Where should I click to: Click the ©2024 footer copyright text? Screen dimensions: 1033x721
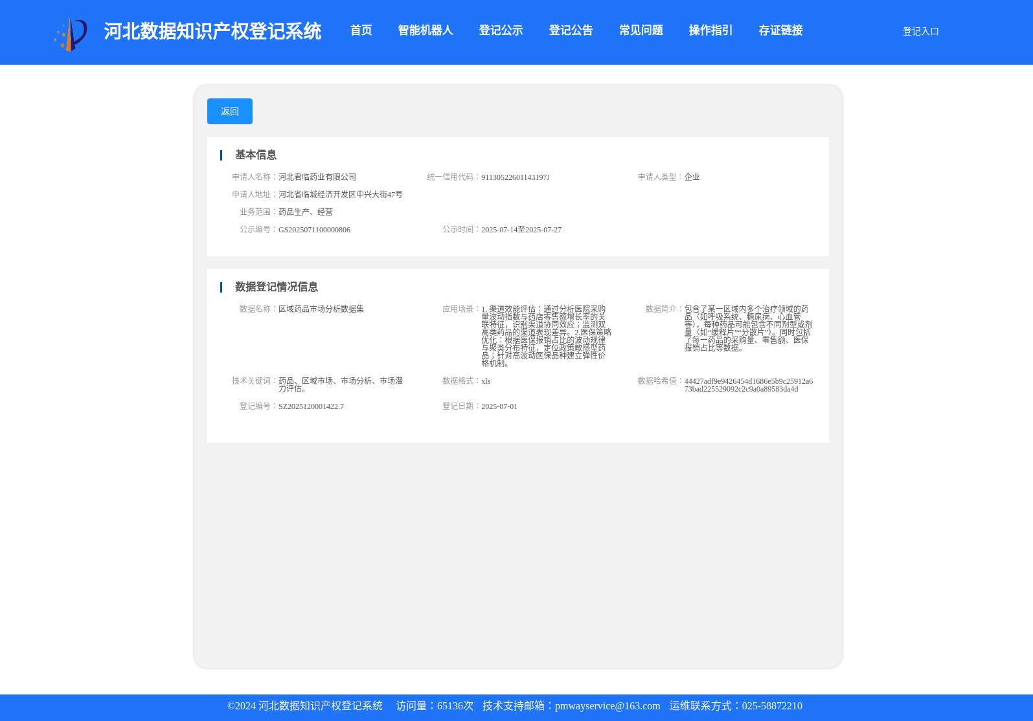point(305,706)
